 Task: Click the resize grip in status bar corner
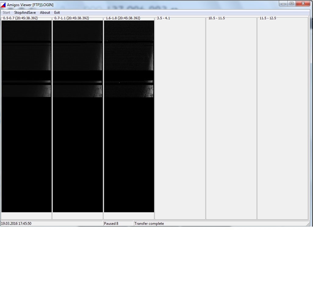pos(308,224)
